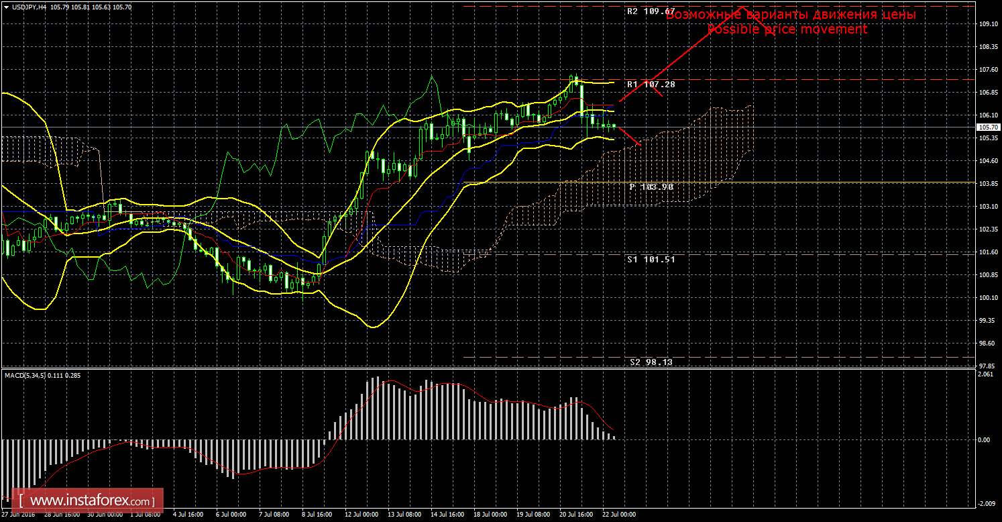Select the R1 107.28 resistance label
The height and width of the screenshot is (522, 1002).
(x=651, y=85)
